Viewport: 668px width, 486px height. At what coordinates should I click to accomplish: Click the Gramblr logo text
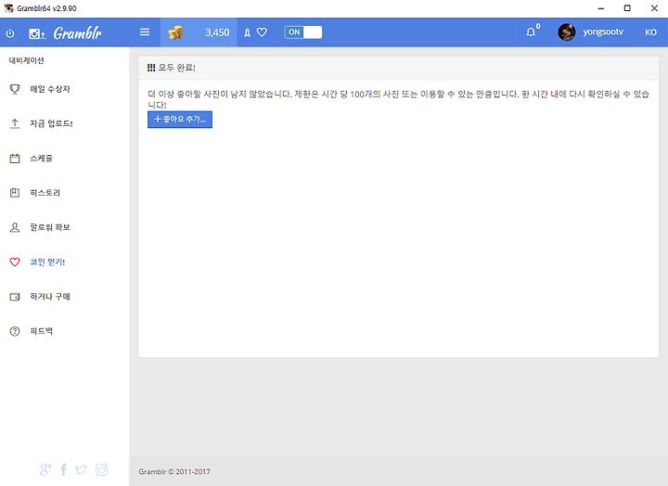78,33
